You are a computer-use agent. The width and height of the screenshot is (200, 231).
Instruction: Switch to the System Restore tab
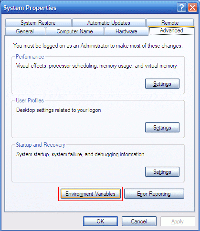click(x=38, y=23)
